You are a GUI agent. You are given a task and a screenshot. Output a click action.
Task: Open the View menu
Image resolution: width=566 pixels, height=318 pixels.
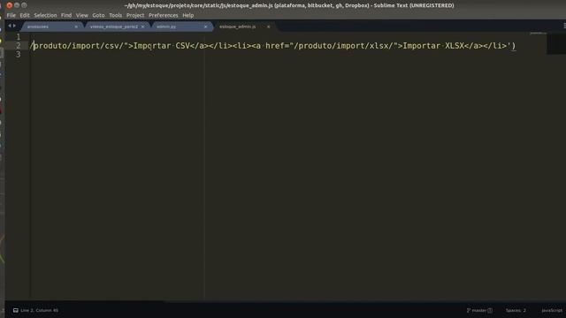[82, 16]
